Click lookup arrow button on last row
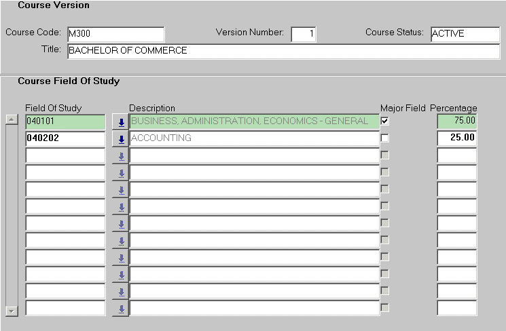This screenshot has width=506, height=331. click(x=121, y=309)
